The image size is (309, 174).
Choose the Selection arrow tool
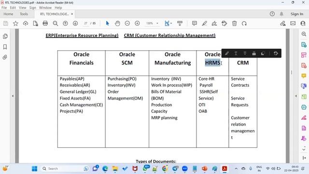click(107, 24)
